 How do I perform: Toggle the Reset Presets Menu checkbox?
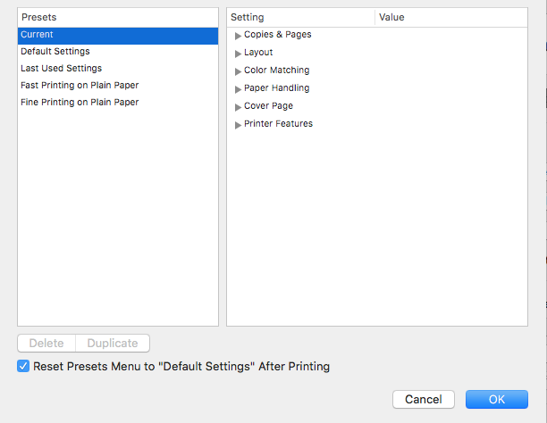(23, 367)
